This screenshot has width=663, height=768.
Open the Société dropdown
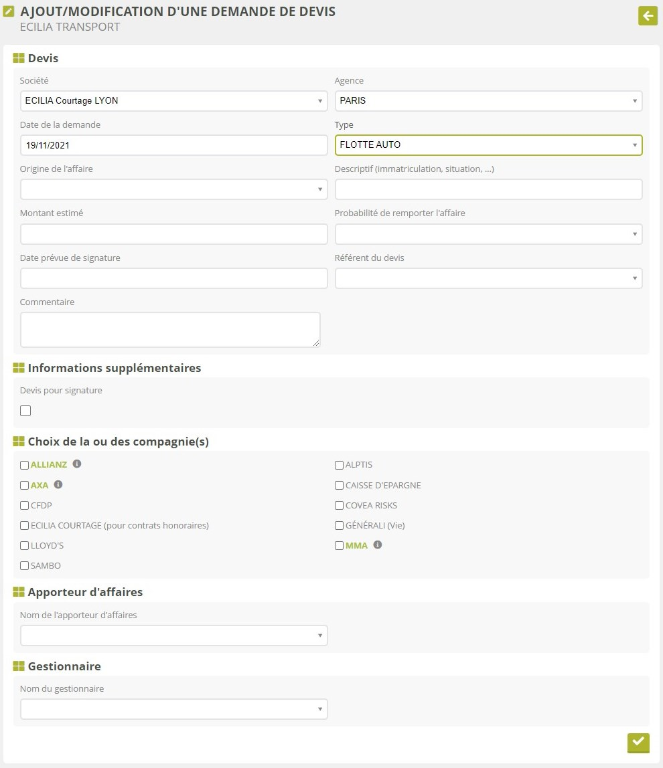(173, 101)
